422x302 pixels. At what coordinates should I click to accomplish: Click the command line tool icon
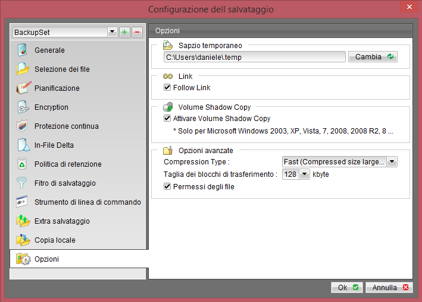point(22,202)
